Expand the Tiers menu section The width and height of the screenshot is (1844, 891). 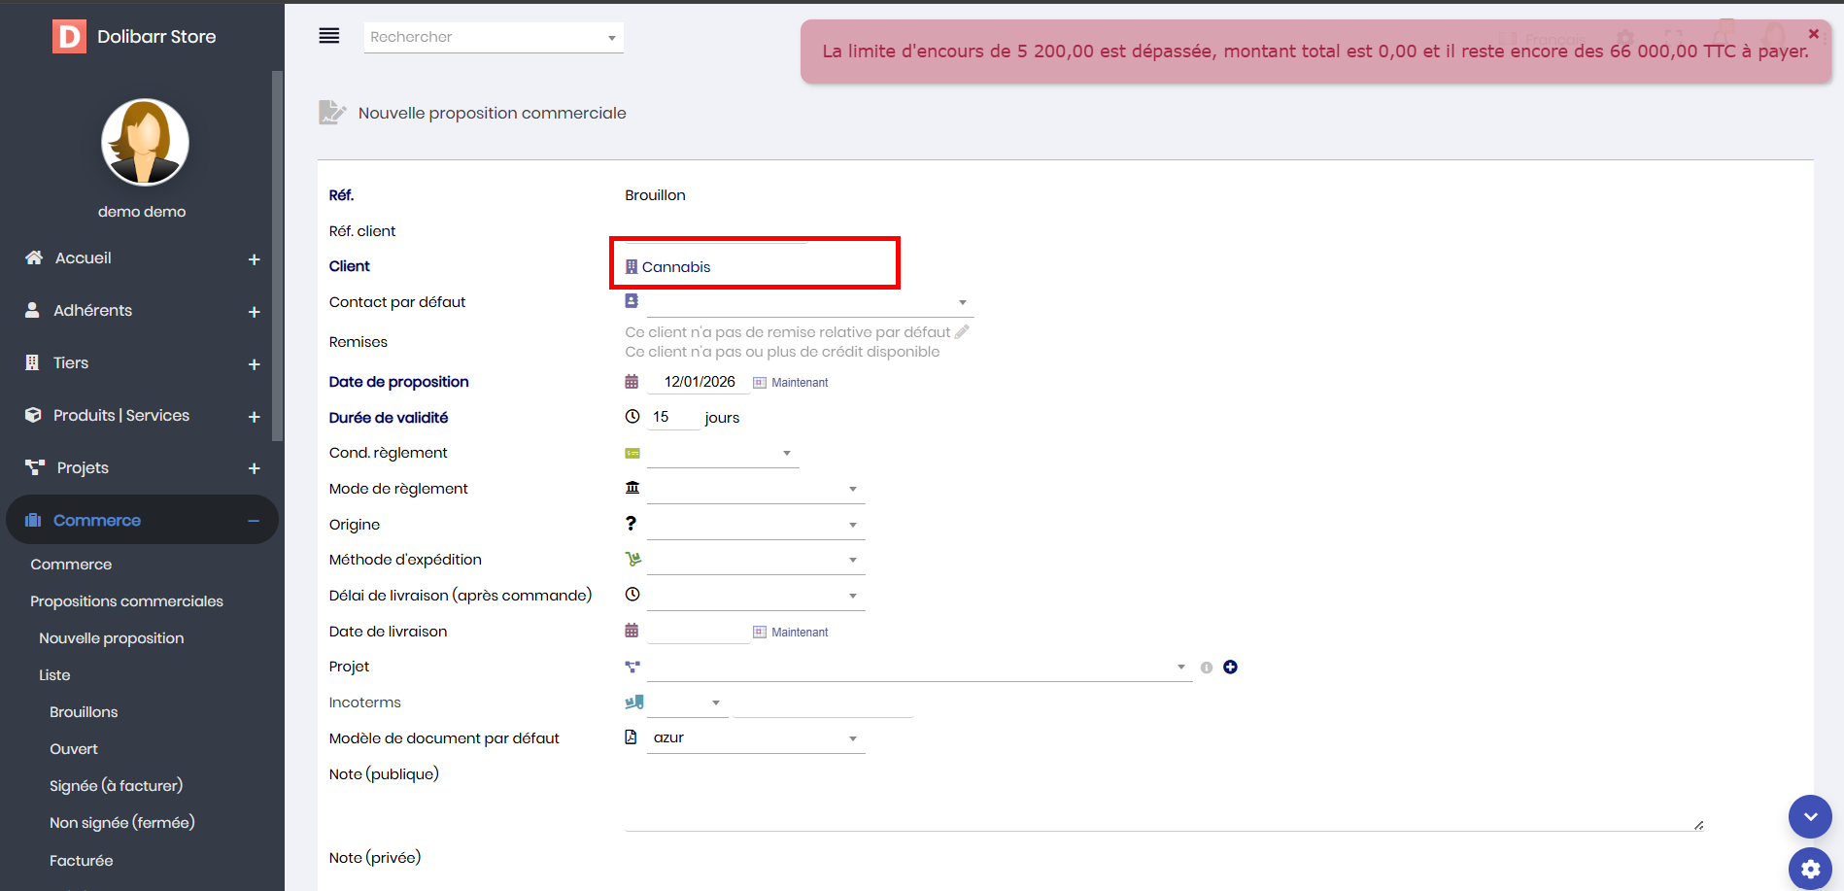254,364
